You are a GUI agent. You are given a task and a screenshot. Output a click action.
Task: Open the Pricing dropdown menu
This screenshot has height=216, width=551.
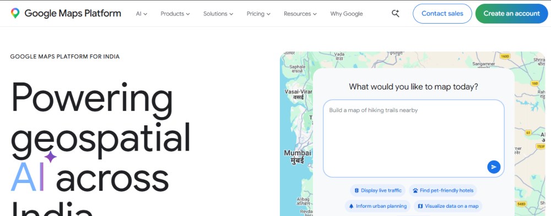click(x=258, y=14)
